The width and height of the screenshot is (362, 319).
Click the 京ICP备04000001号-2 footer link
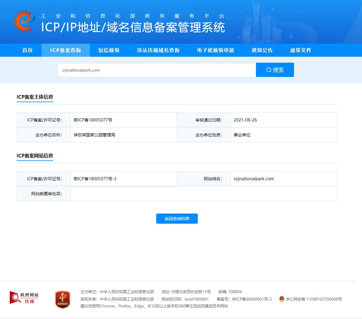(252, 299)
